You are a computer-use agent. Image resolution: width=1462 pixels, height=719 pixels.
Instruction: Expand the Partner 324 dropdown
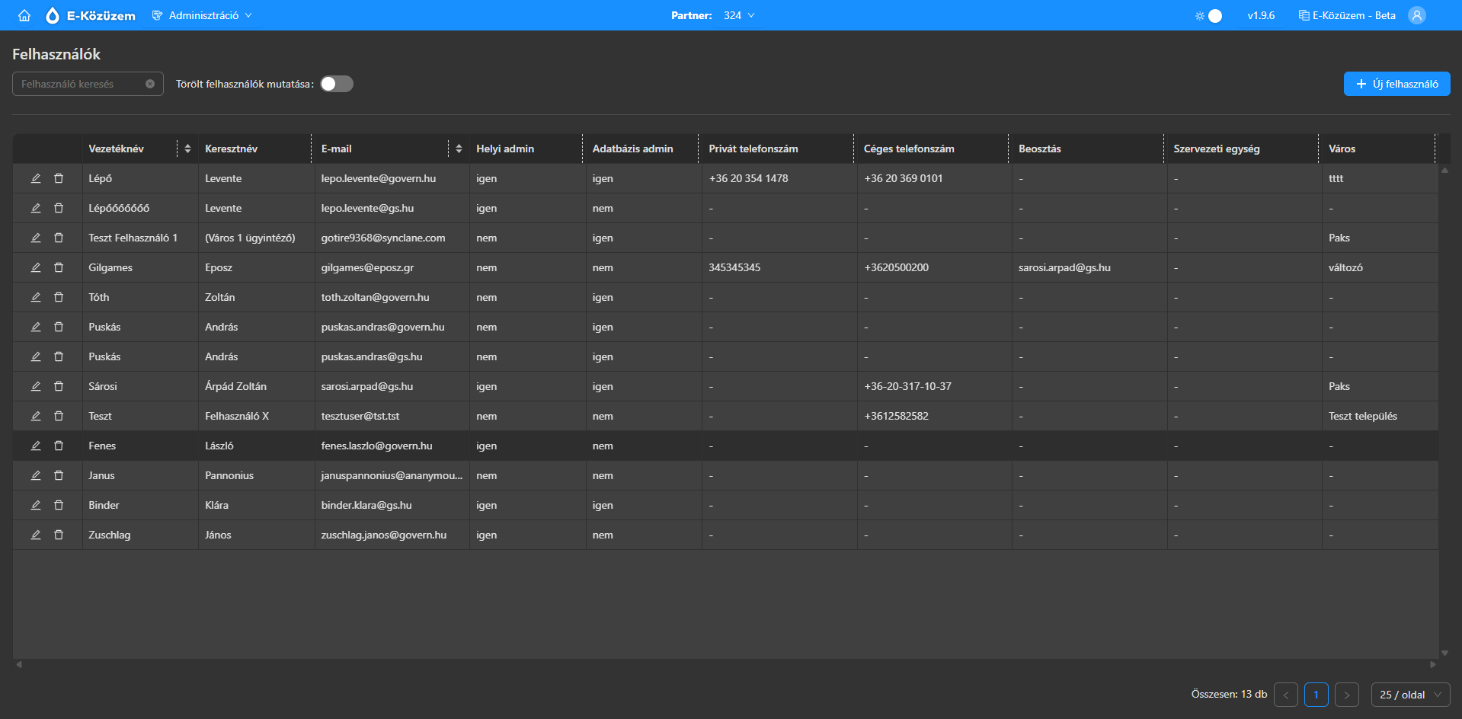tap(737, 15)
